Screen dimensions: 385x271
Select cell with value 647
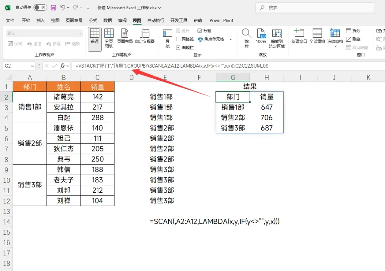tap(267, 107)
